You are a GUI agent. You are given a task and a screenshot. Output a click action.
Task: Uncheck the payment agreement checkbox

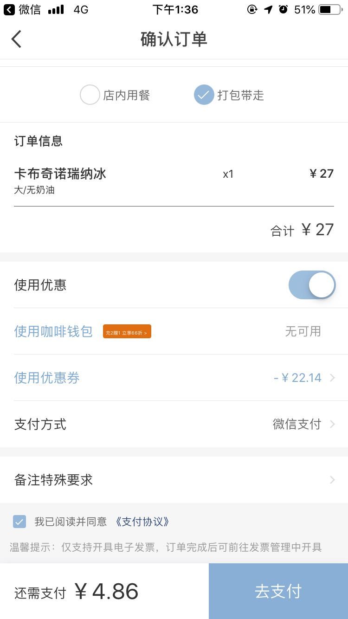(19, 522)
